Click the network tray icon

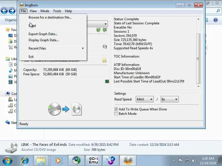click(187, 161)
